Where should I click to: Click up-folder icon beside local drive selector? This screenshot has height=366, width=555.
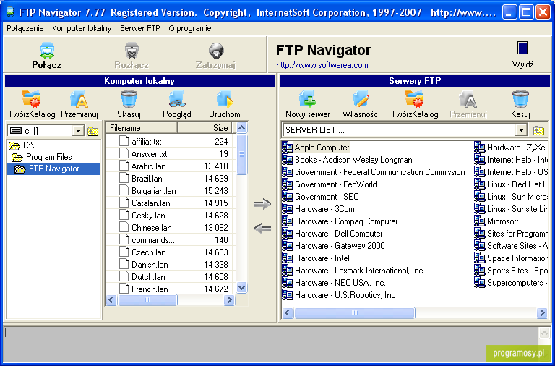pos(92,131)
